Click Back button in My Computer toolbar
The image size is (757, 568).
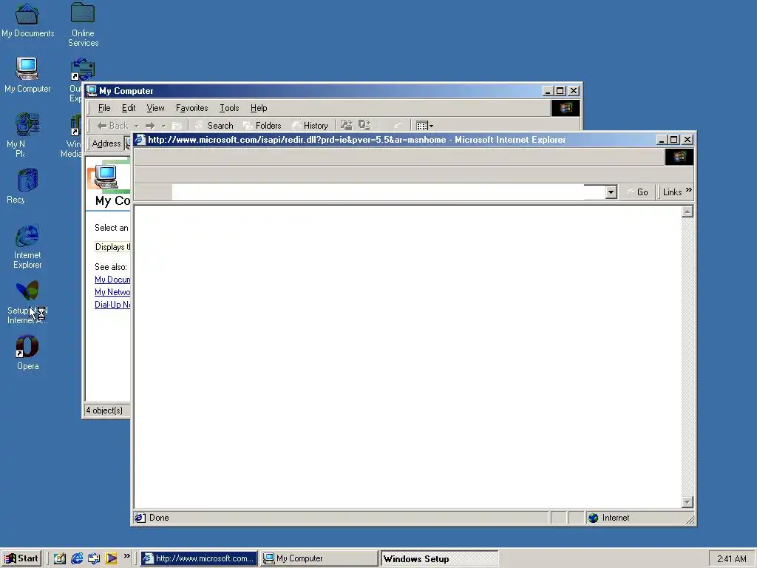pyautogui.click(x=112, y=126)
